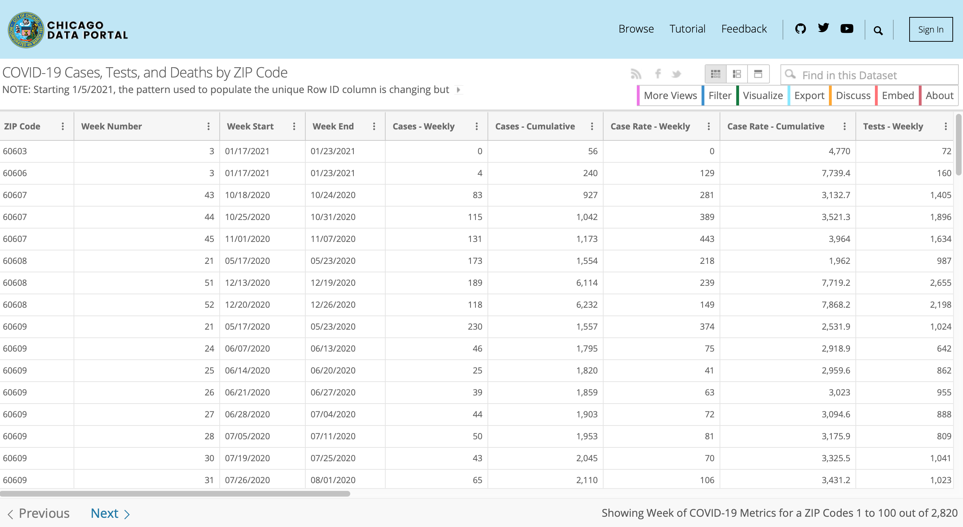
Task: Switch to rich list view
Action: pyautogui.click(x=737, y=74)
